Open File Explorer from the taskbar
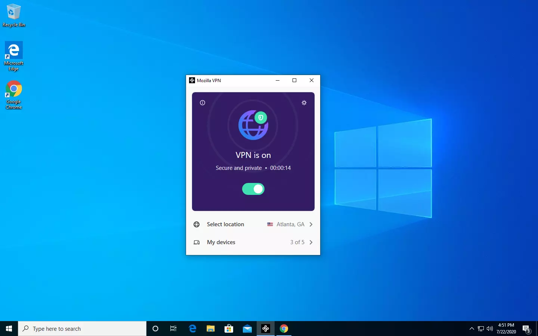The height and width of the screenshot is (336, 538). click(211, 329)
